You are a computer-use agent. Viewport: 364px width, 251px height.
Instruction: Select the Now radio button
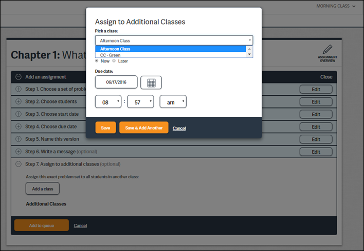tap(97, 61)
